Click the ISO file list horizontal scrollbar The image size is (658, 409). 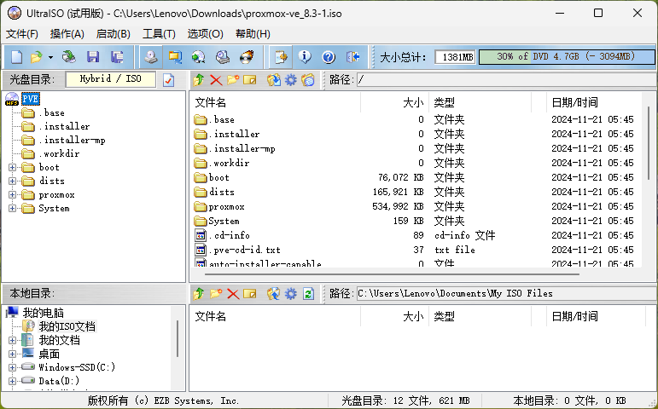point(393,274)
